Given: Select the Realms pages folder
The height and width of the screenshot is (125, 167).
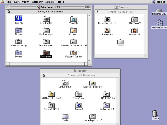Looking at the screenshot, I should [x=46, y=30].
